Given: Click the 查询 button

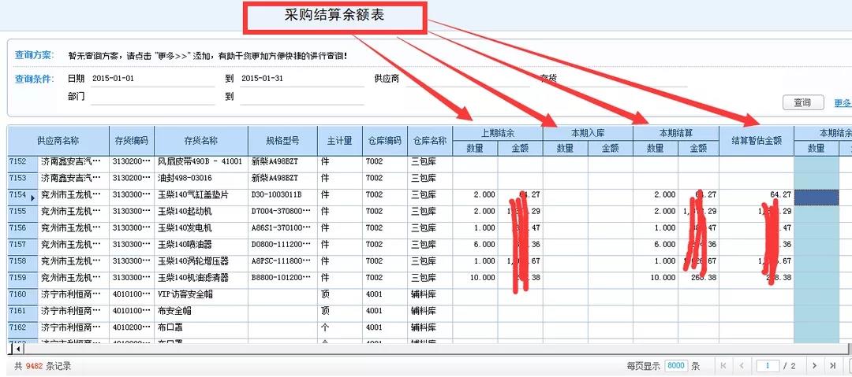Looking at the screenshot, I should tap(802, 102).
